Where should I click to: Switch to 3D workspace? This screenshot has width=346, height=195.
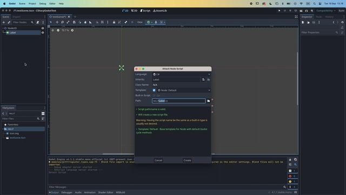click(134, 11)
